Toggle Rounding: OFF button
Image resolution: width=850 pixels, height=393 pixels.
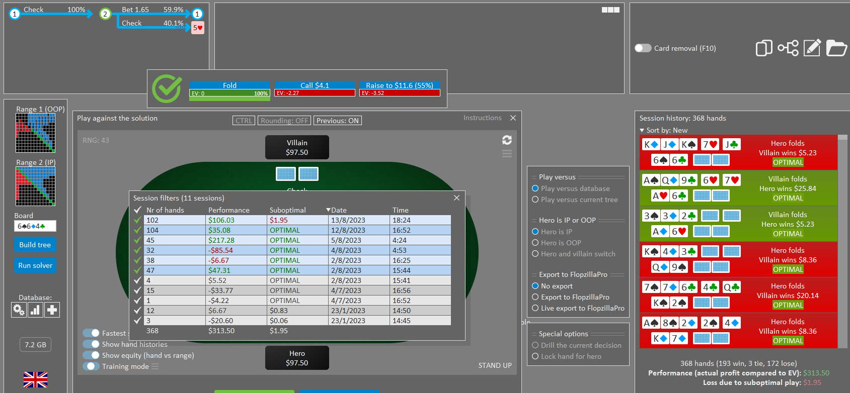coord(284,121)
